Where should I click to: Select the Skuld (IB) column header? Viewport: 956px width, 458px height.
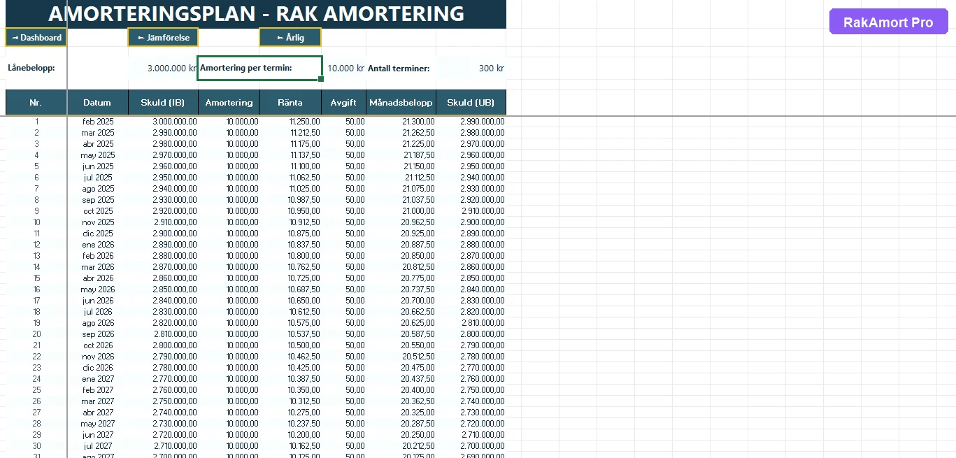[x=163, y=102]
